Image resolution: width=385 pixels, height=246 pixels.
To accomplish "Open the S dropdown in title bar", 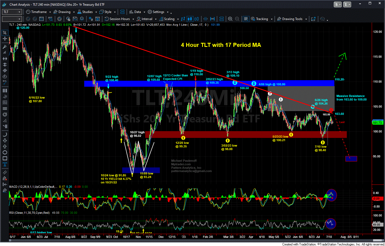I will tap(338, 4).
